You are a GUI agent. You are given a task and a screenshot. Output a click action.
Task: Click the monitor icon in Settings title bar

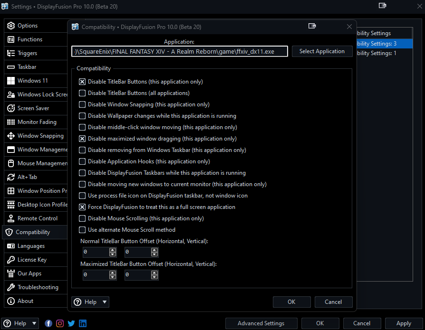[382, 6]
